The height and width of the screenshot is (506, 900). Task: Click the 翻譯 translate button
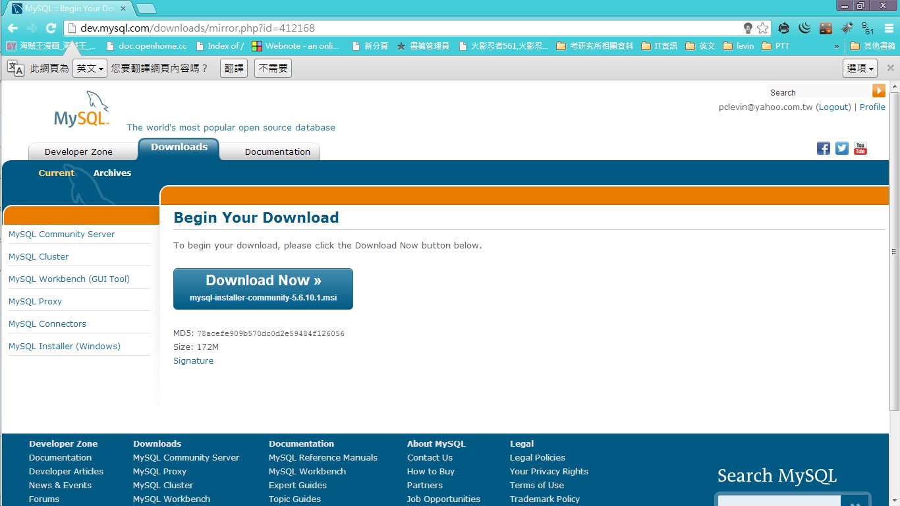tap(234, 68)
